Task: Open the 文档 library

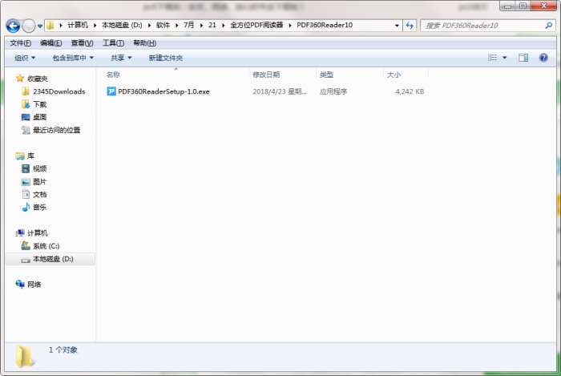Action: (x=40, y=194)
